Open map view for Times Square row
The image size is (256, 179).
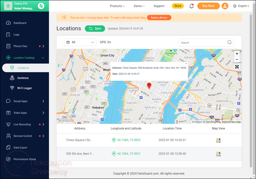pos(219,140)
